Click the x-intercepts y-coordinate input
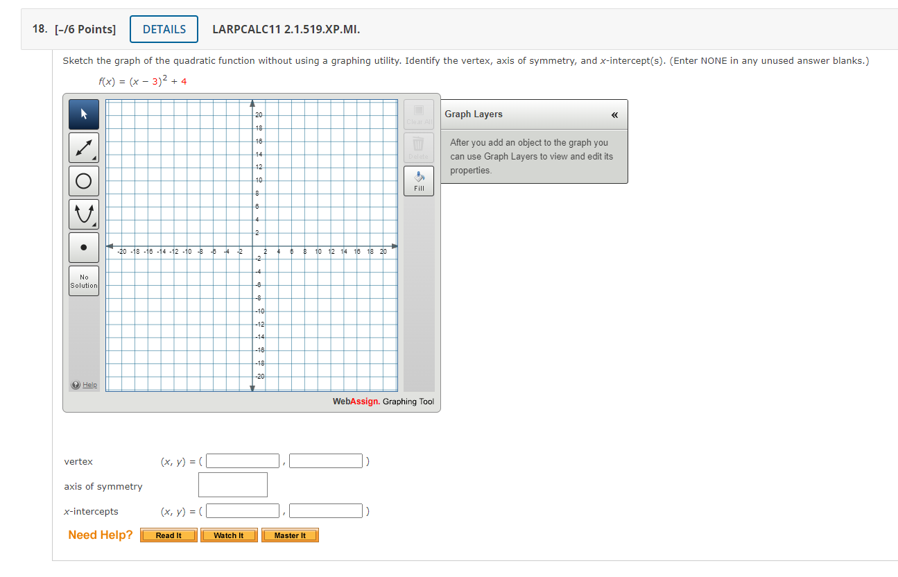898x577 pixels. 326,511
